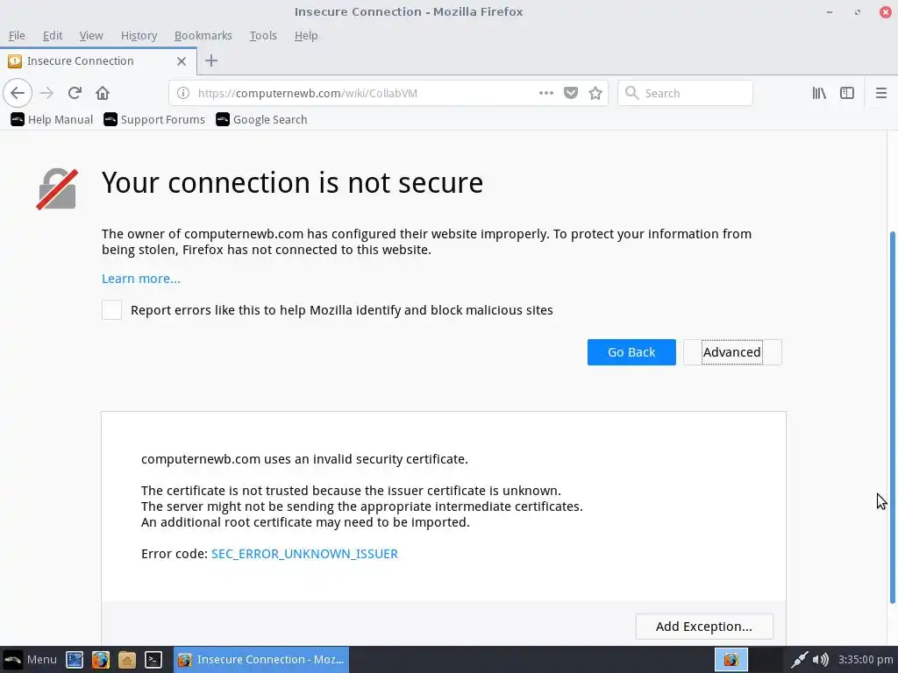The width and height of the screenshot is (898, 673).
Task: Open the Firefox hamburger menu
Action: point(881,93)
